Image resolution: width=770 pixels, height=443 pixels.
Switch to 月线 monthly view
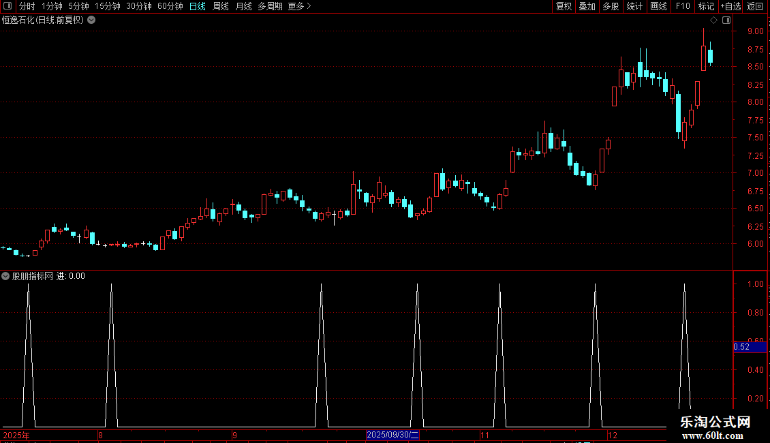tap(243, 6)
